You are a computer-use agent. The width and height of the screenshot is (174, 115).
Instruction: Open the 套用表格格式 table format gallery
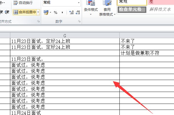(107, 8)
